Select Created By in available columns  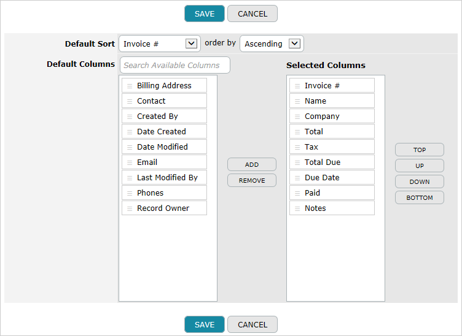coord(165,116)
